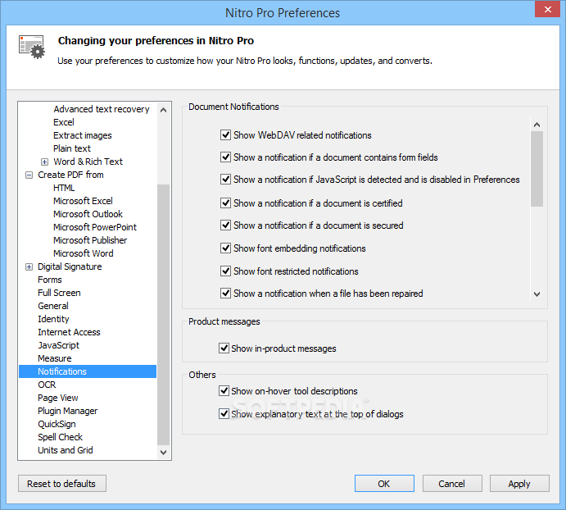
Task: Confirm preferences with OK
Action: pos(384,484)
